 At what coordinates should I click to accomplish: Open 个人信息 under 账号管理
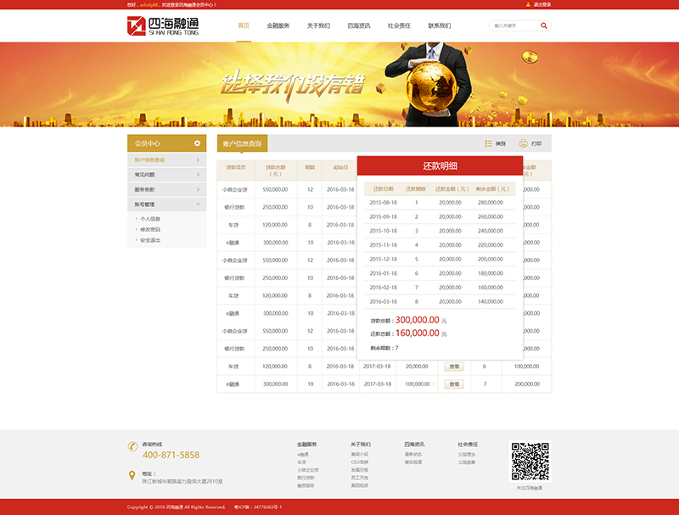(x=150, y=219)
